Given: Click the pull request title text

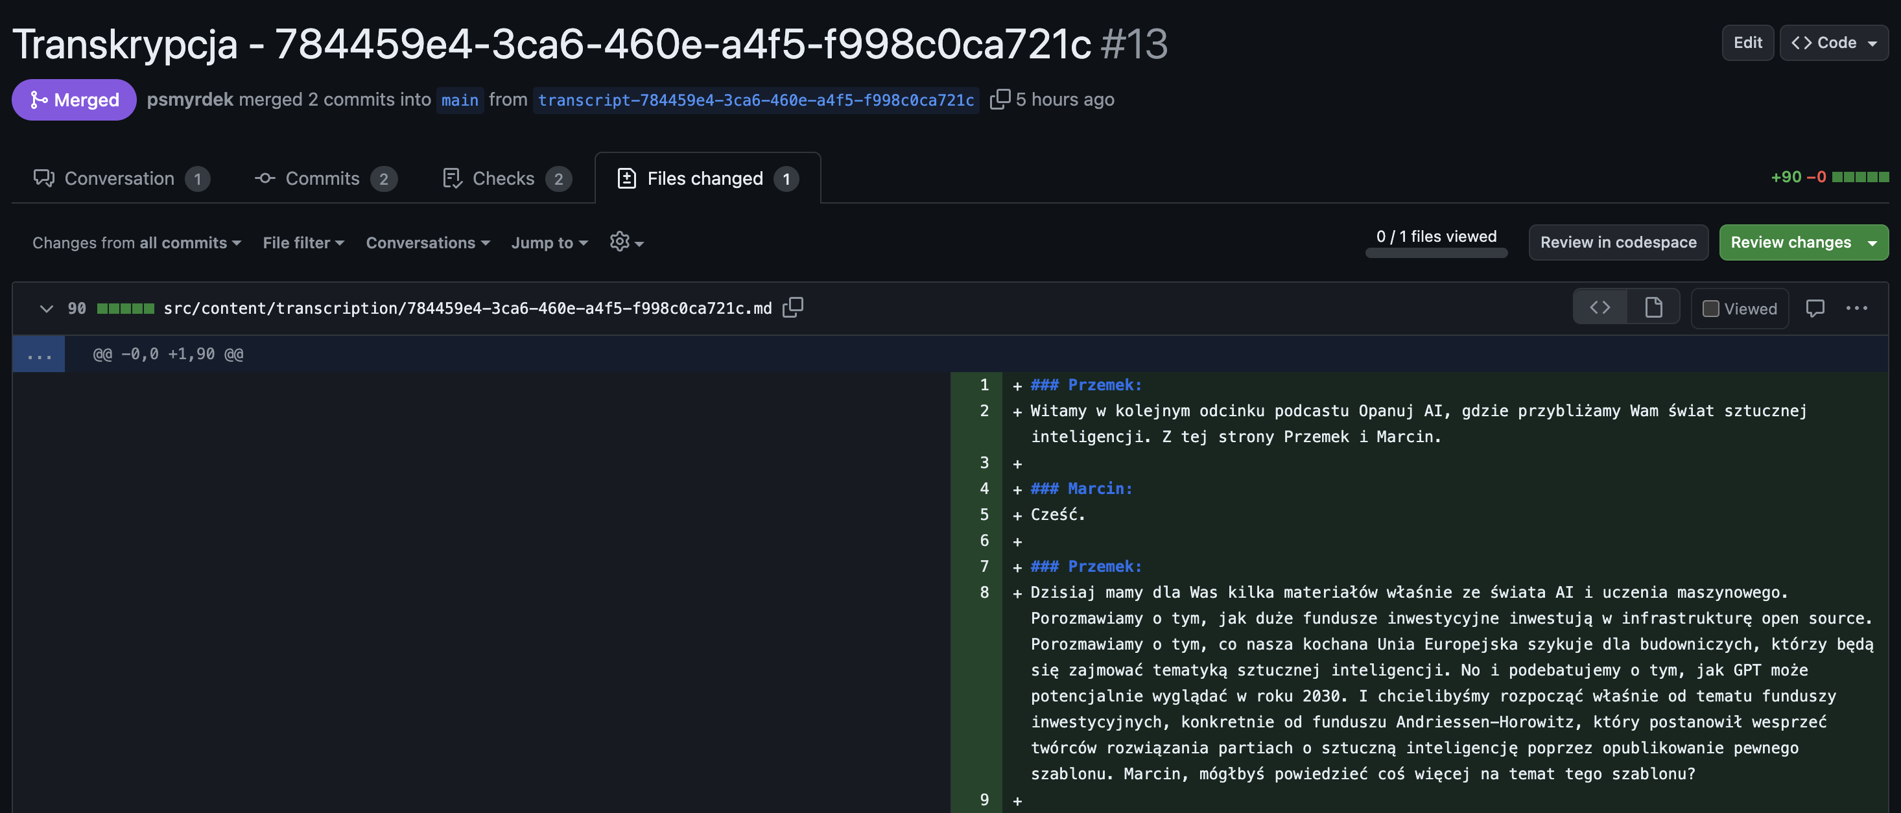Looking at the screenshot, I should pos(551,43).
